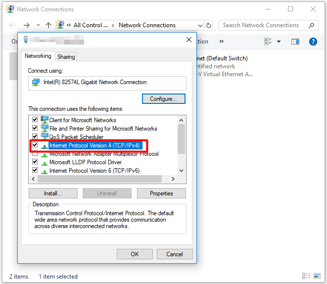Select Internet Protocol Version 6 (TCP/IPv6) text

pyautogui.click(x=94, y=171)
